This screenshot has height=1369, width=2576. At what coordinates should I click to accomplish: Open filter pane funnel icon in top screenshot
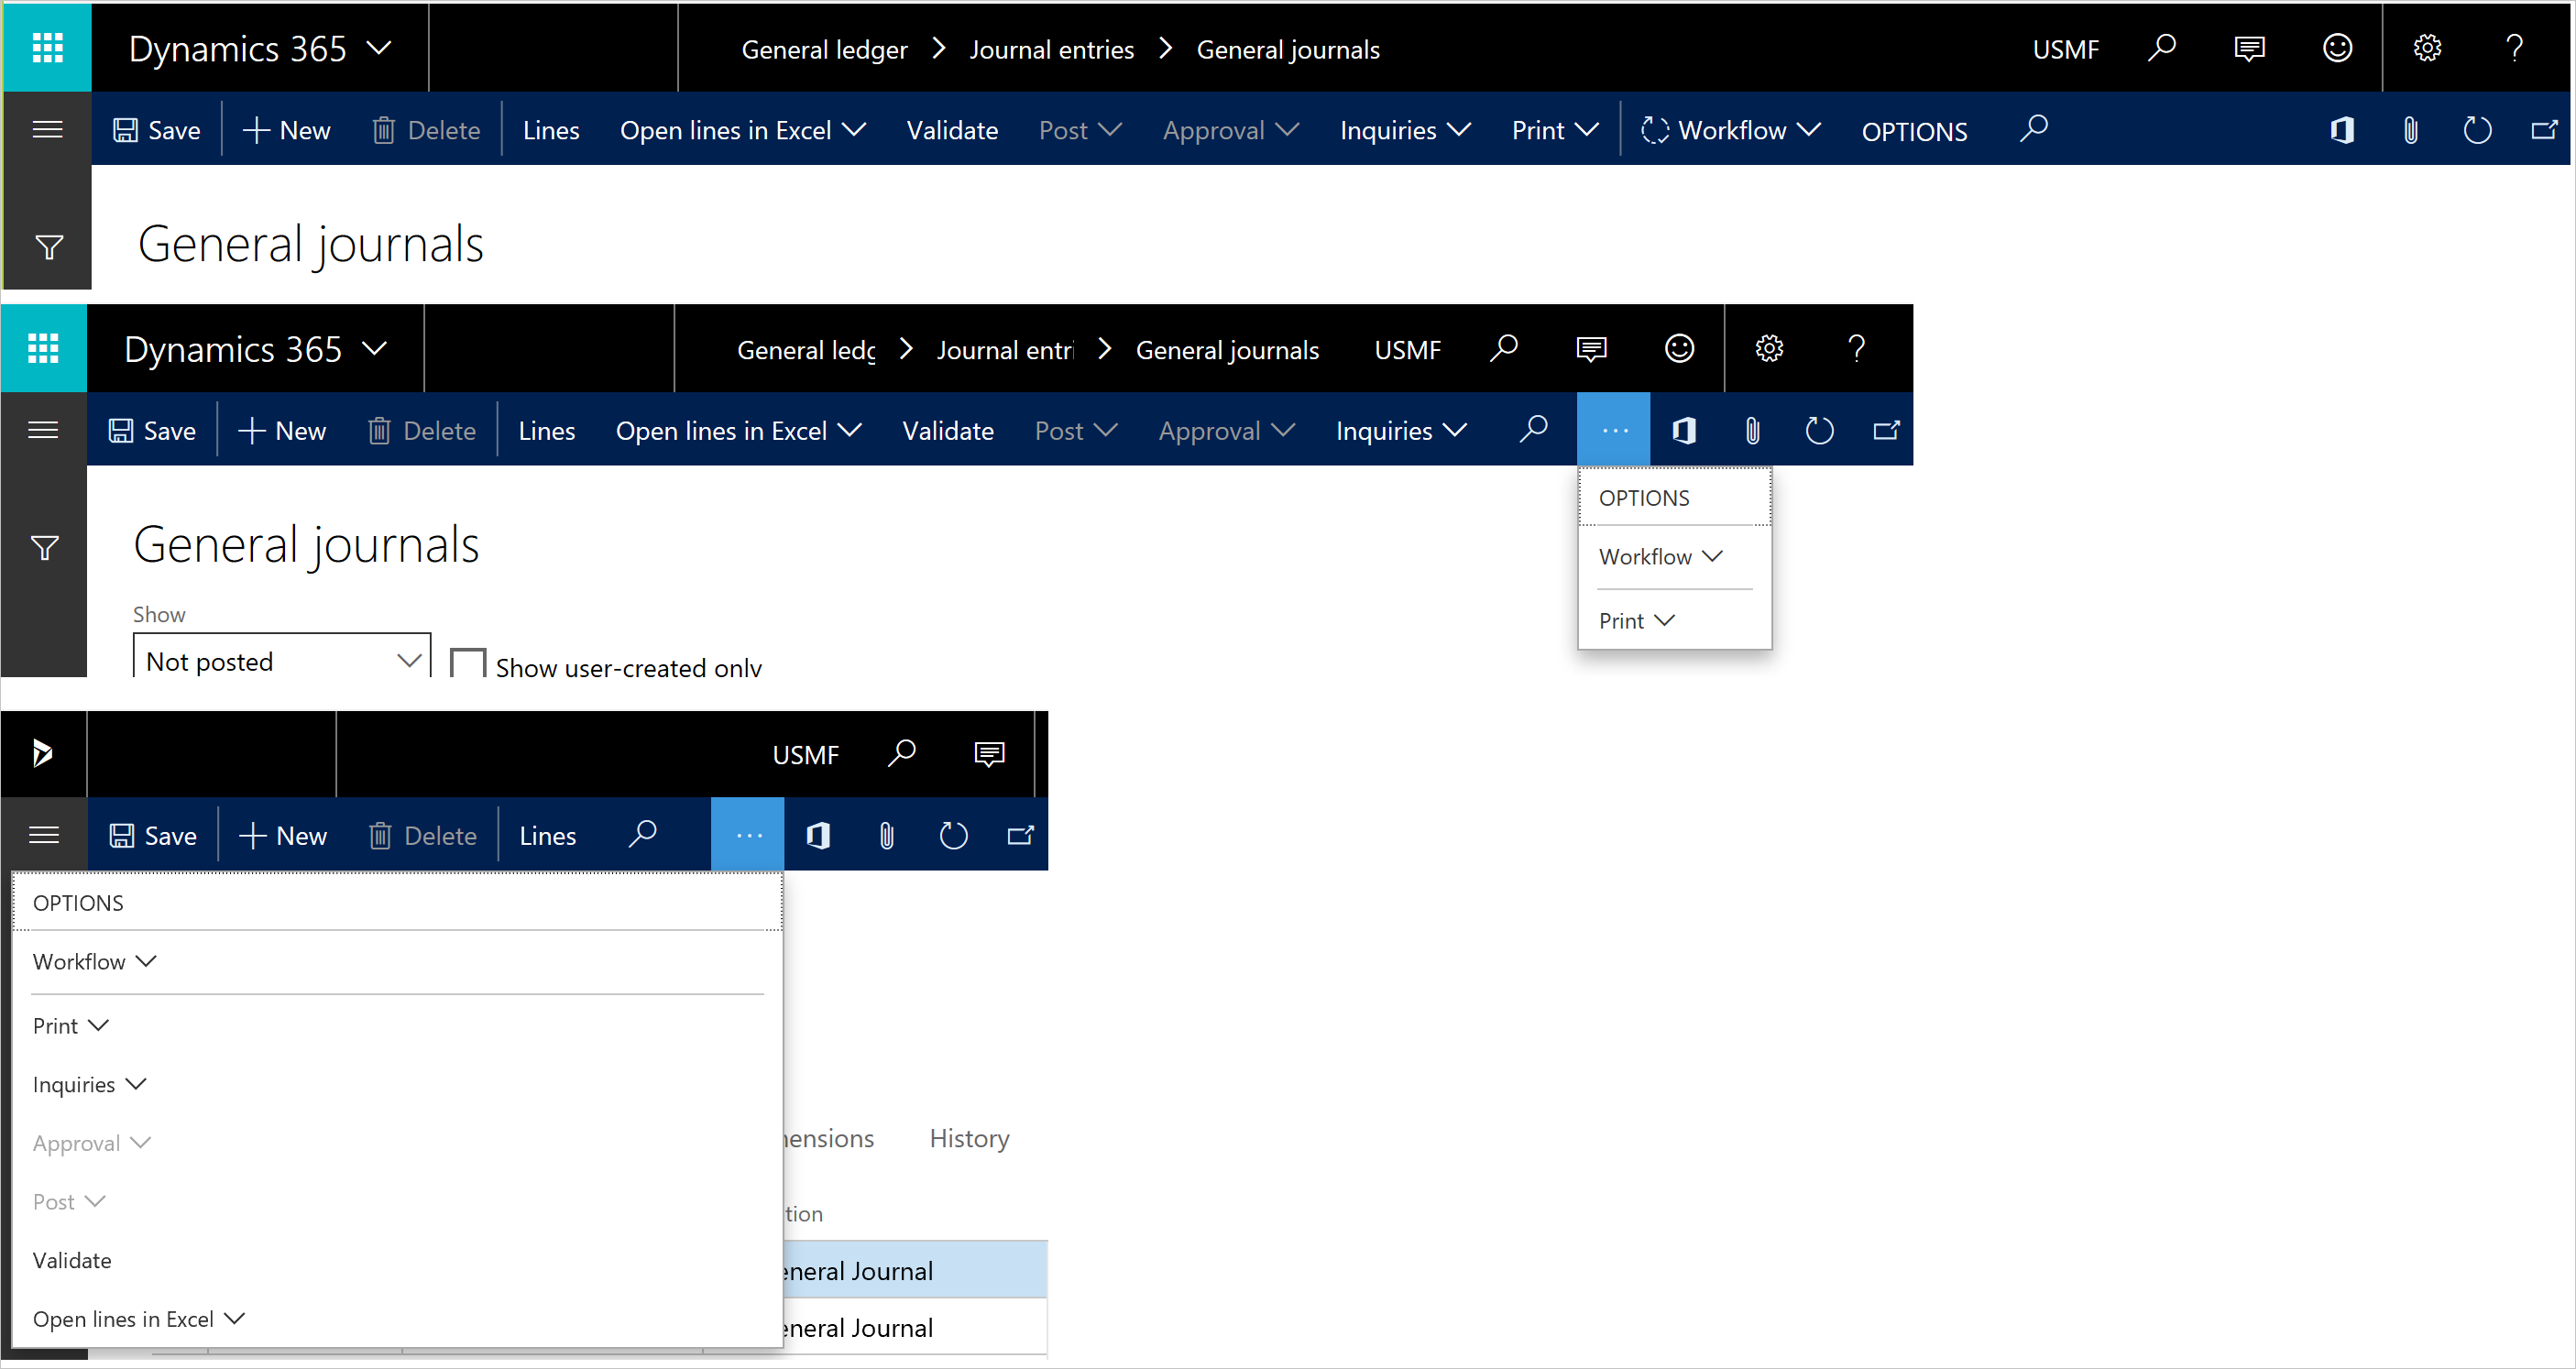(48, 246)
